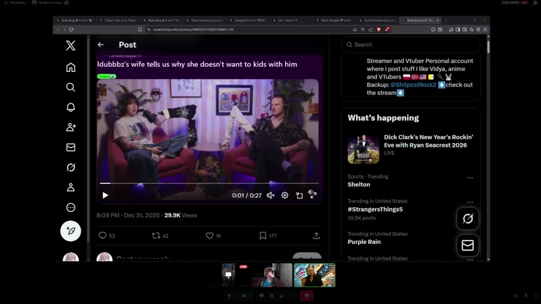Open the New Year's Rockin' Eve thumbnail
This screenshot has width=541, height=304.
pyautogui.click(x=363, y=149)
